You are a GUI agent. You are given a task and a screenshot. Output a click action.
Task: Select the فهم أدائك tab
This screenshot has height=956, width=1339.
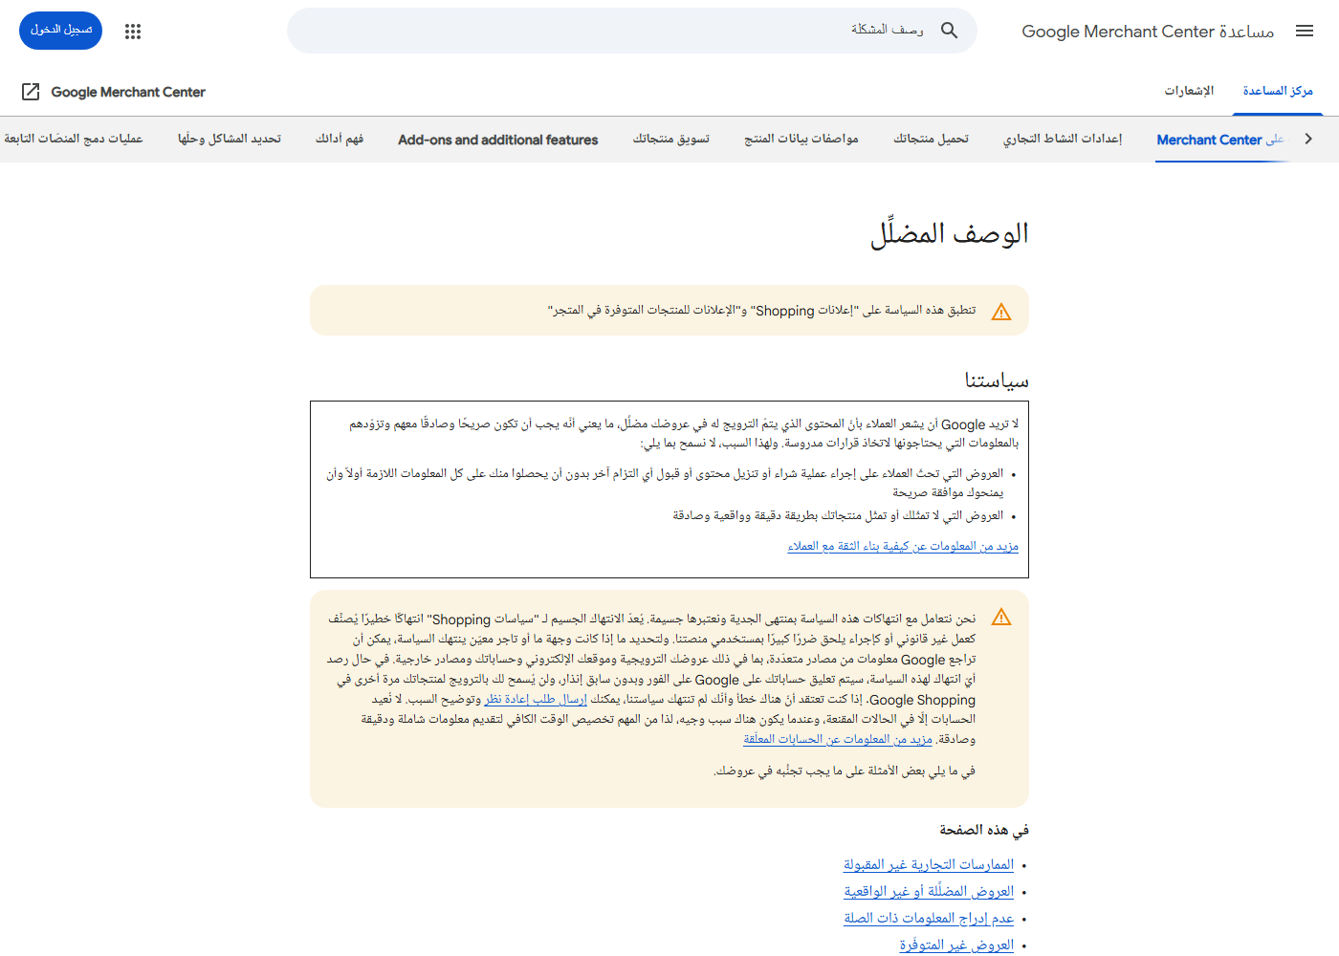(340, 140)
